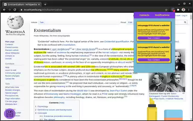Select the blue eraser tool
This screenshot has width=193, height=121.
pos(173,115)
